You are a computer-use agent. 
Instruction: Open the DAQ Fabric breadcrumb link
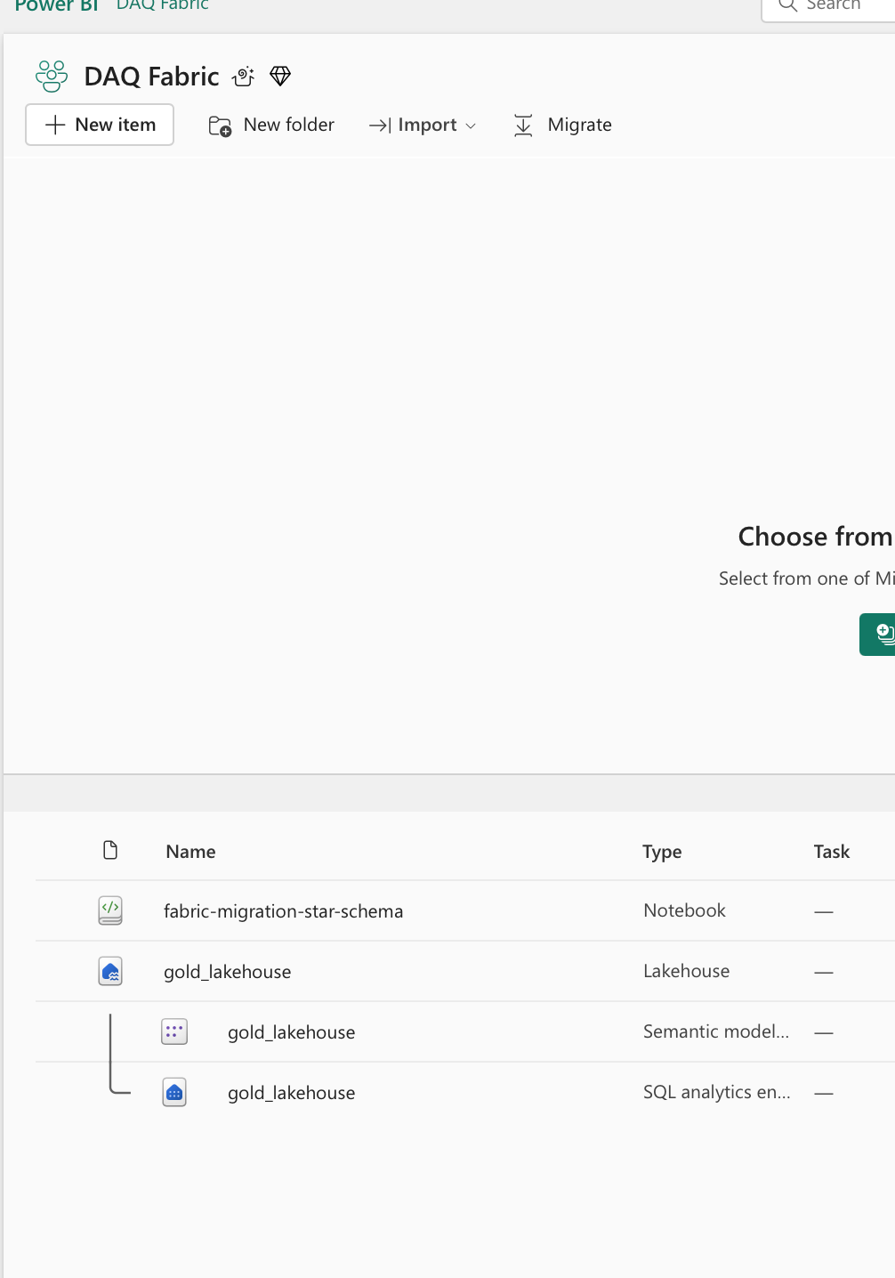tap(163, 5)
